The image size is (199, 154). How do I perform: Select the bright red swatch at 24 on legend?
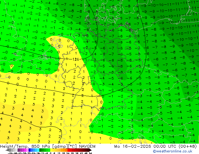tap(68, 150)
